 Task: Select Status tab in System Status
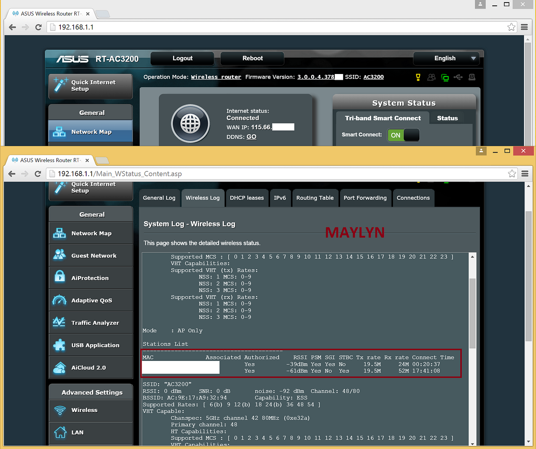point(447,118)
